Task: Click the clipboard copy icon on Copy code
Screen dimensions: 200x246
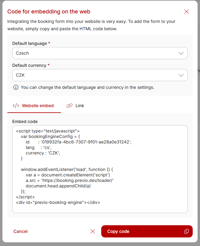Action: click(187, 231)
